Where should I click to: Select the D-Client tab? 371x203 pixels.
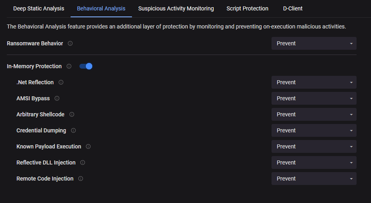(292, 8)
